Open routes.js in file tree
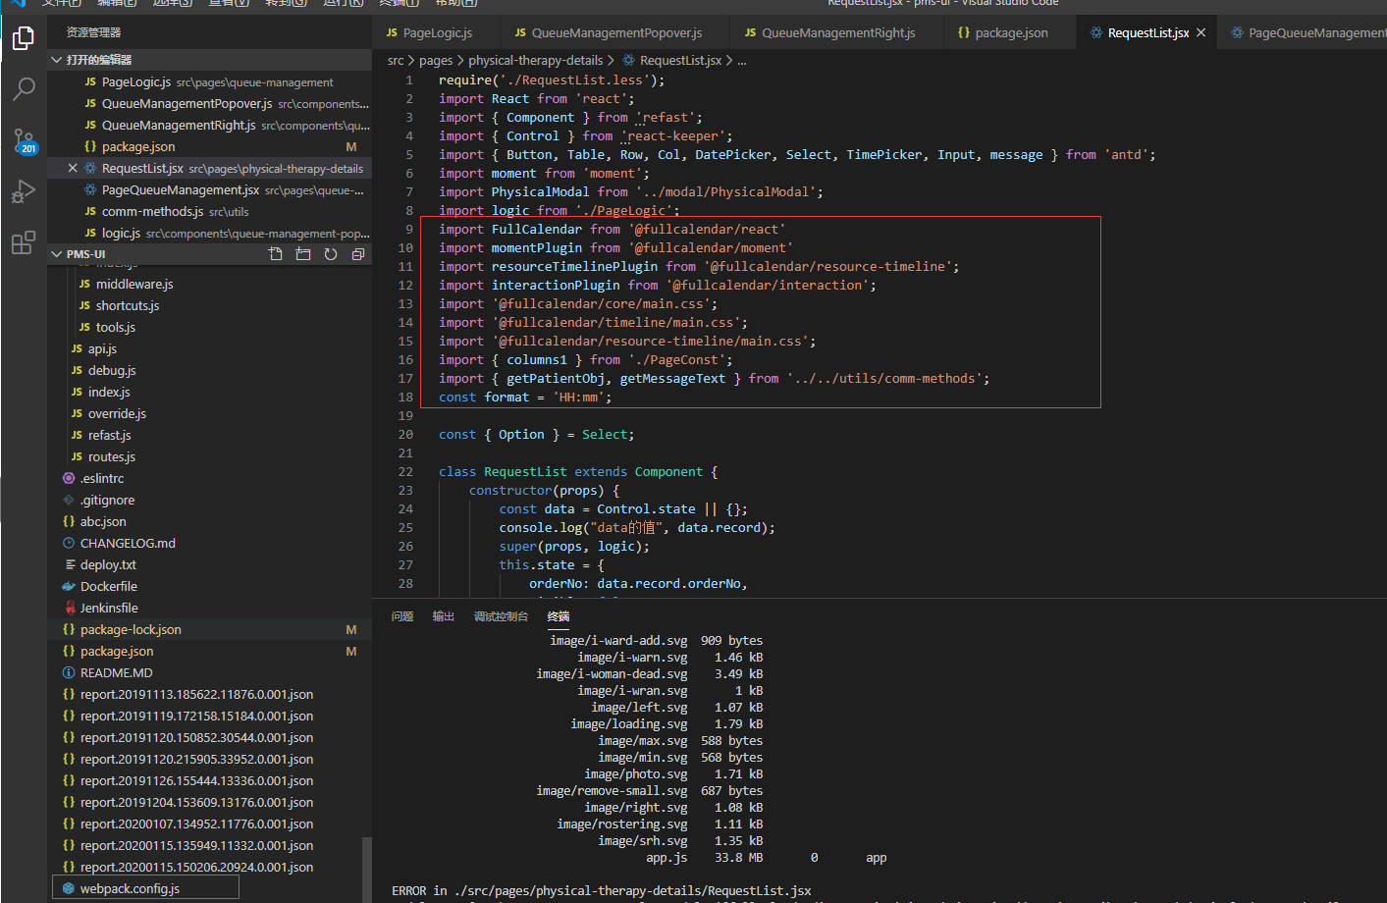Image resolution: width=1387 pixels, height=903 pixels. (x=209, y=457)
